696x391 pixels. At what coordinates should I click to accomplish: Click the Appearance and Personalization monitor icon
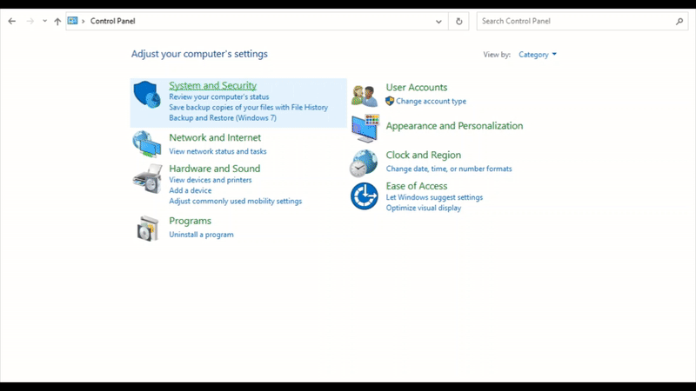[x=365, y=128]
